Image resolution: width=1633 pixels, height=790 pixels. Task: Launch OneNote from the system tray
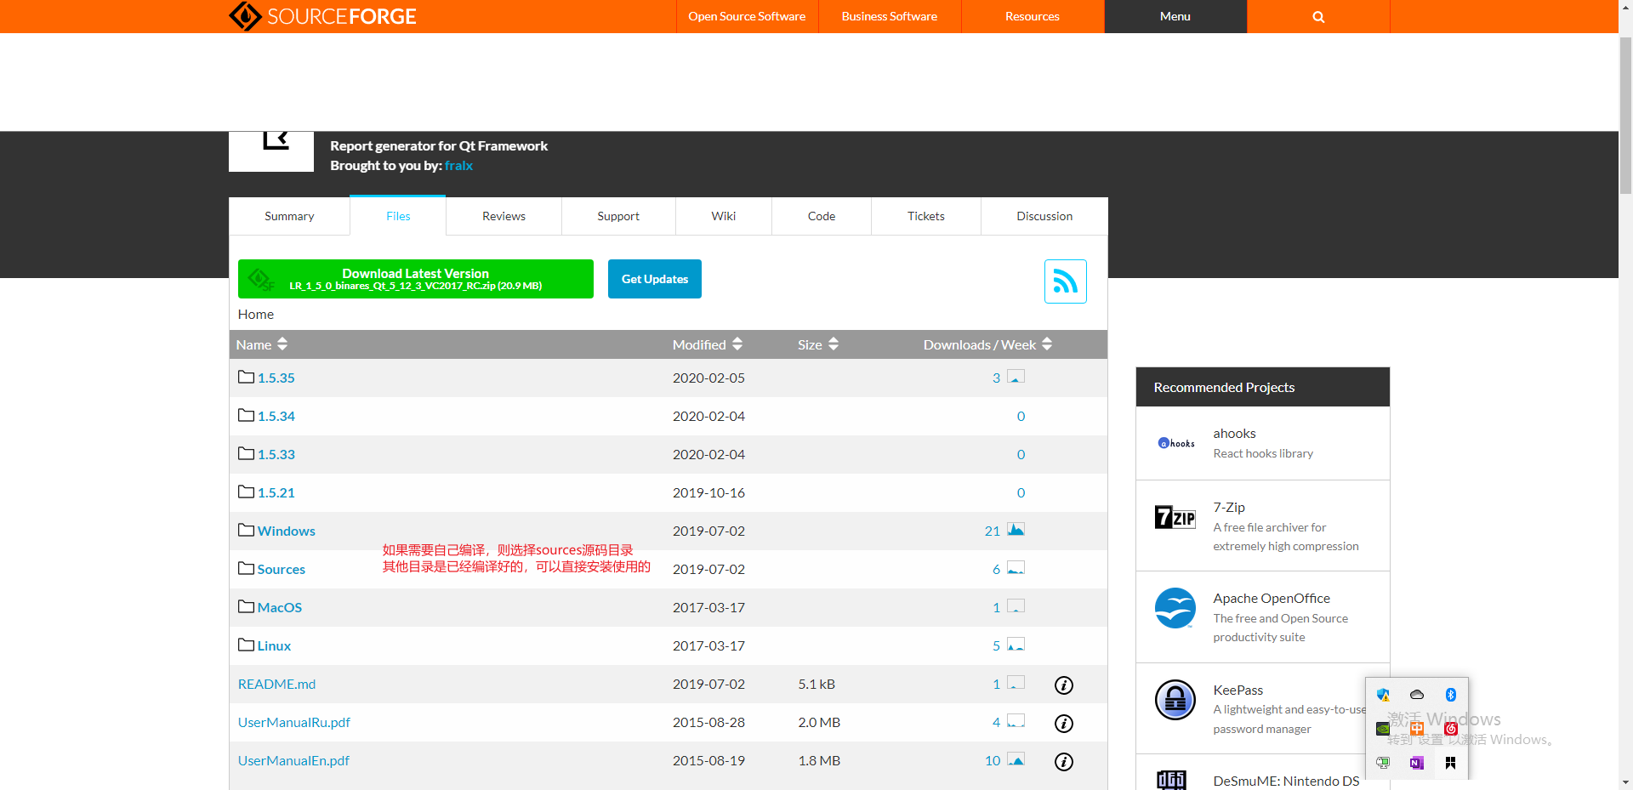[1417, 763]
